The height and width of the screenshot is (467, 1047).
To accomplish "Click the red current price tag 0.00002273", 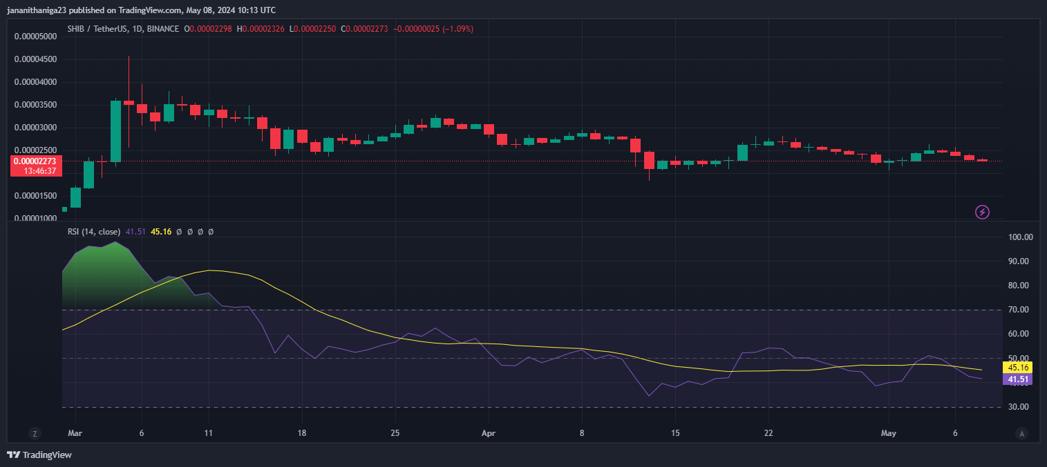I will pyautogui.click(x=36, y=161).
